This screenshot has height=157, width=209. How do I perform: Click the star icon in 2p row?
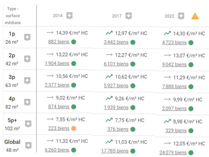pos(27,59)
